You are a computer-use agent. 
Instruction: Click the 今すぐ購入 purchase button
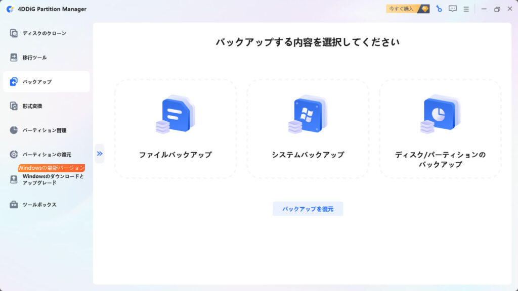pyautogui.click(x=403, y=9)
